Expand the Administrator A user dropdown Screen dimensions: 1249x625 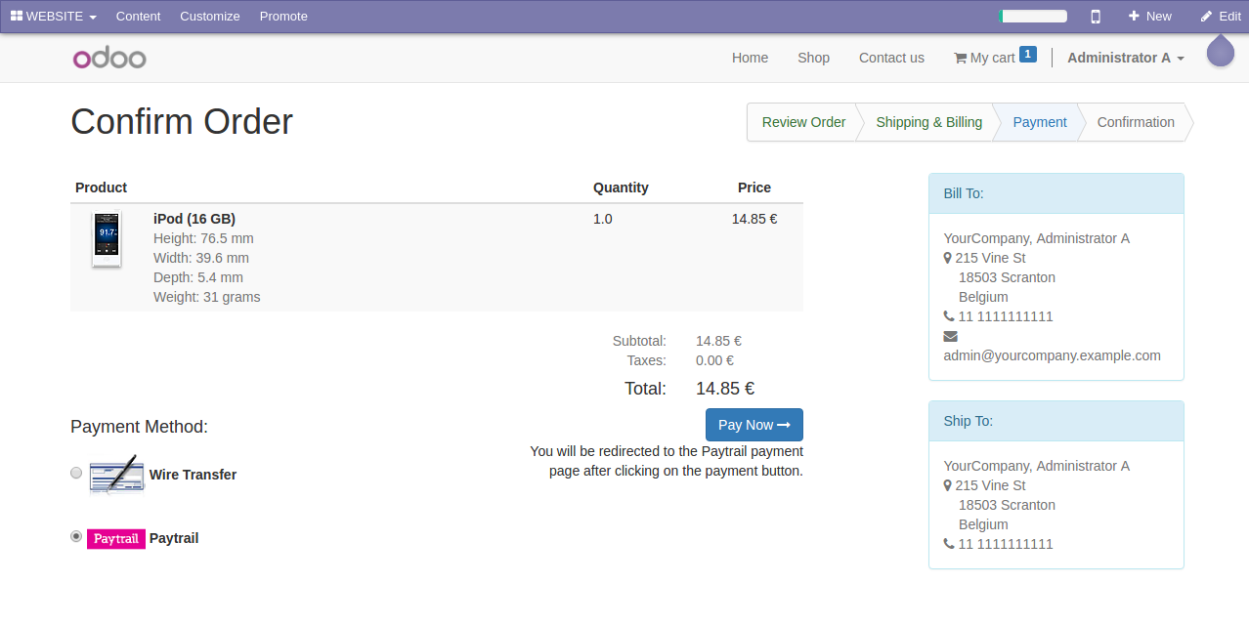(1126, 58)
